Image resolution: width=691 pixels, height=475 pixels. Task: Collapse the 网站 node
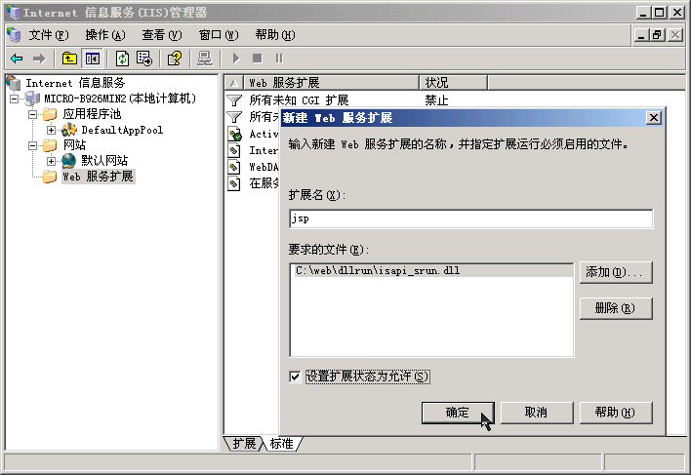pos(32,145)
